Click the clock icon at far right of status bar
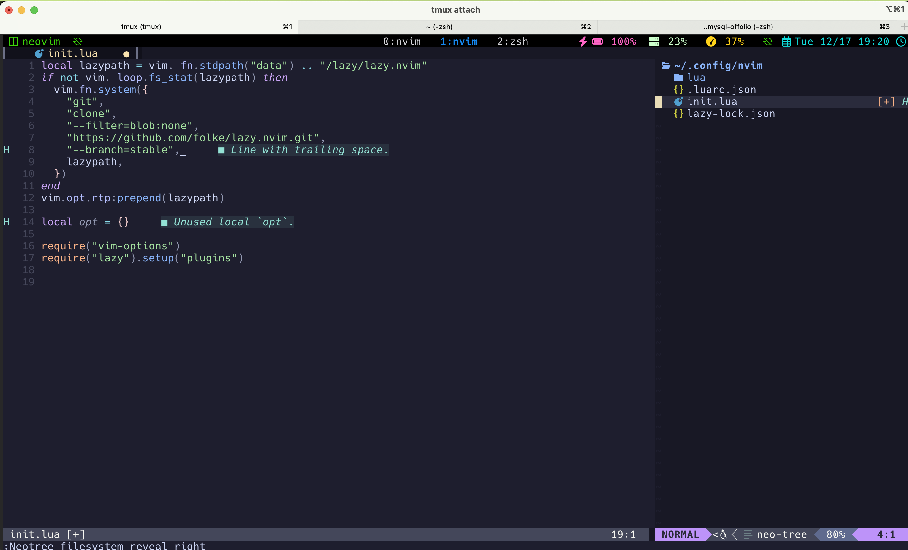The height and width of the screenshot is (550, 908). [902, 42]
